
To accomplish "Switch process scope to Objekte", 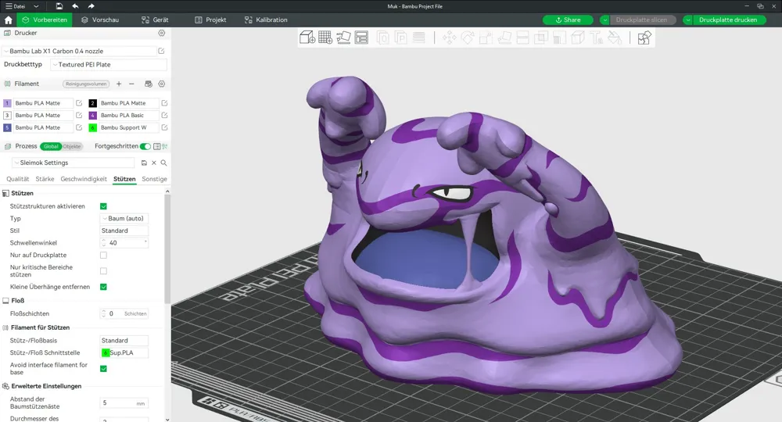I will (x=72, y=146).
